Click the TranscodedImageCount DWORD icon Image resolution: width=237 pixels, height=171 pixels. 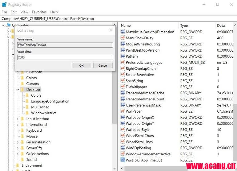click(x=123, y=99)
